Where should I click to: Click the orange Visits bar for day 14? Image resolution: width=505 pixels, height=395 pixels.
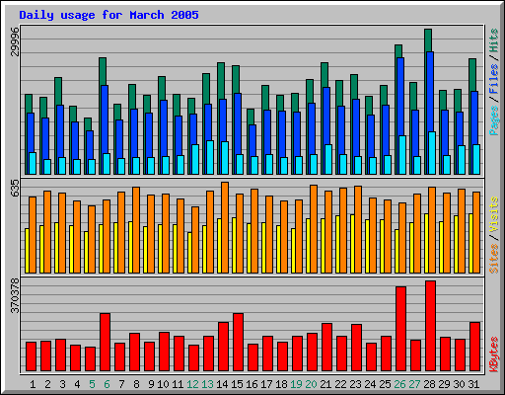point(225,227)
